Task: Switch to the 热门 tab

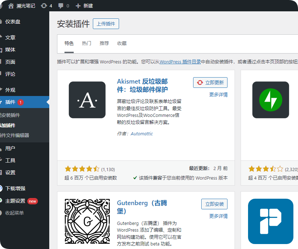Action: point(86,44)
